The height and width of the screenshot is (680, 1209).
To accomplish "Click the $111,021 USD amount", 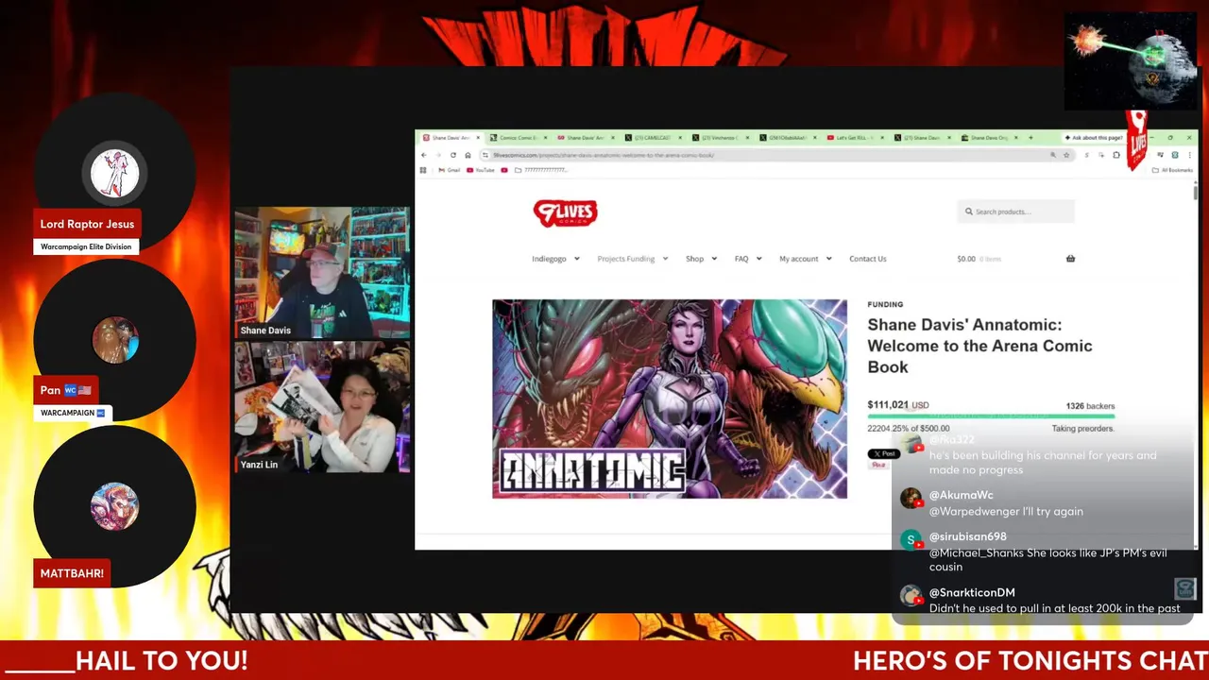I will pos(898,405).
